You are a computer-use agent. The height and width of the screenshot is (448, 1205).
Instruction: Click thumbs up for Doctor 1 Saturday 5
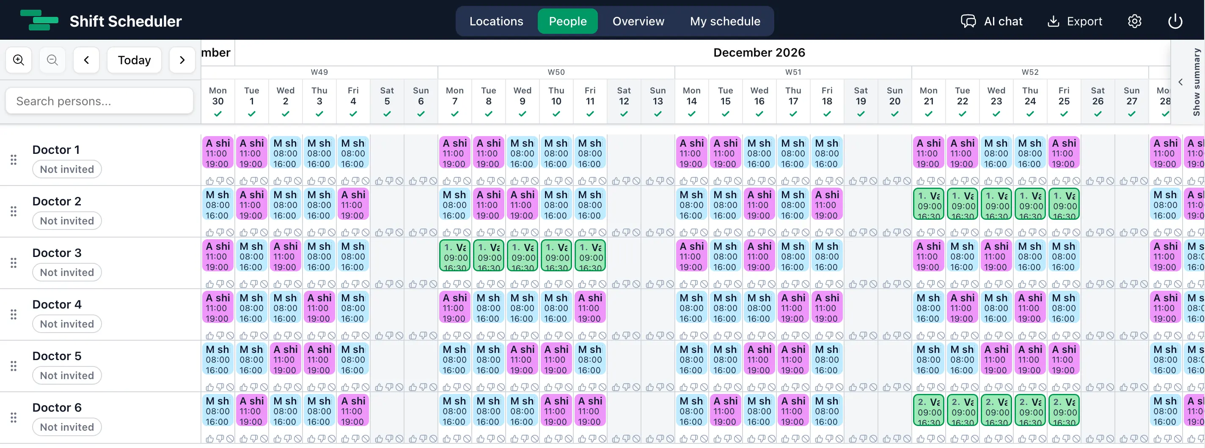click(x=379, y=181)
